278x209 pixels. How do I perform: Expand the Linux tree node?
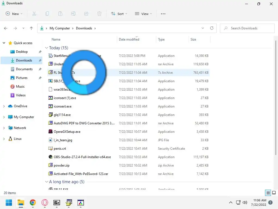(x=4, y=139)
